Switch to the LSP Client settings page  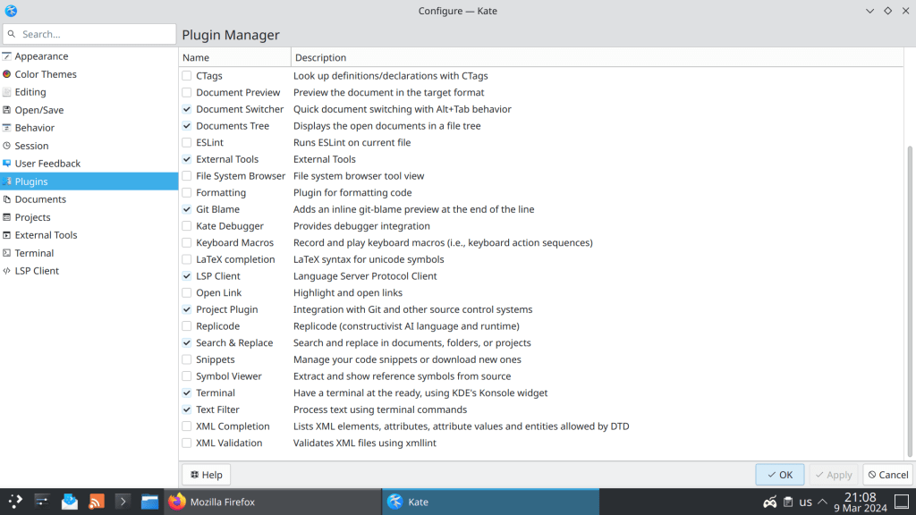pyautogui.click(x=37, y=271)
